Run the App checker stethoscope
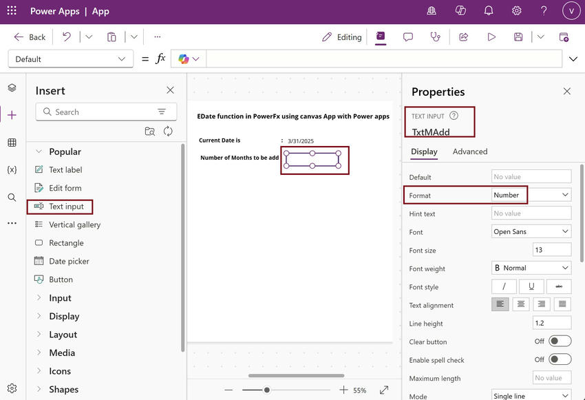Image resolution: width=585 pixels, height=400 pixels. pyautogui.click(x=435, y=36)
